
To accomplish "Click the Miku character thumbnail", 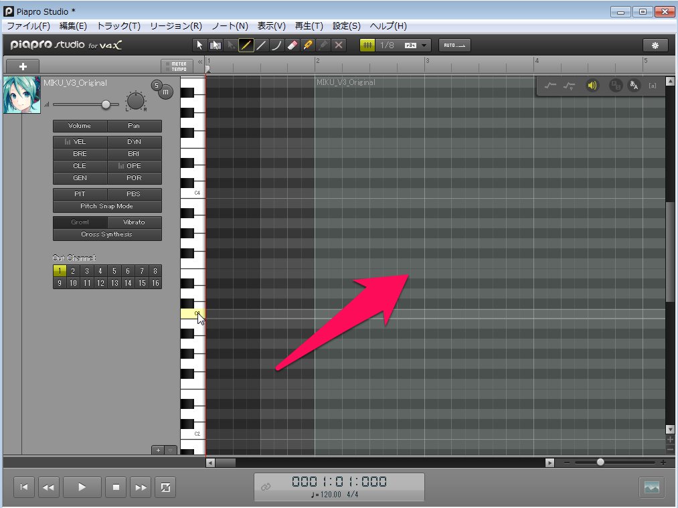I will (x=21, y=95).
